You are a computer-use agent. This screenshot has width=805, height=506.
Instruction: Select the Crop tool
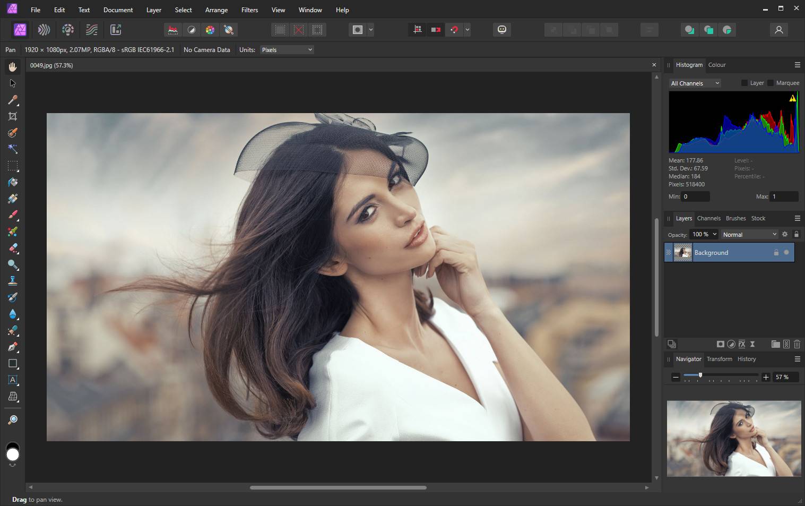(13, 116)
